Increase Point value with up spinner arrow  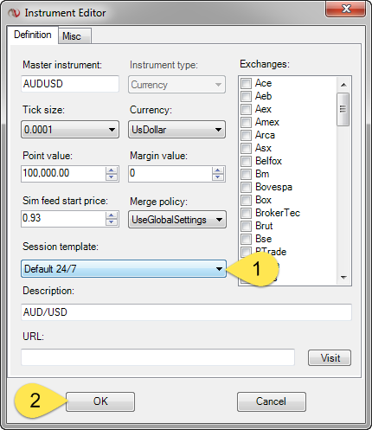[x=112, y=170]
